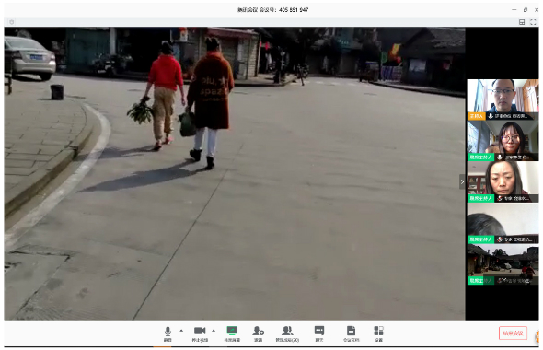Switch the video layout view icon
The image size is (543, 350).
pyautogui.click(x=522, y=22)
